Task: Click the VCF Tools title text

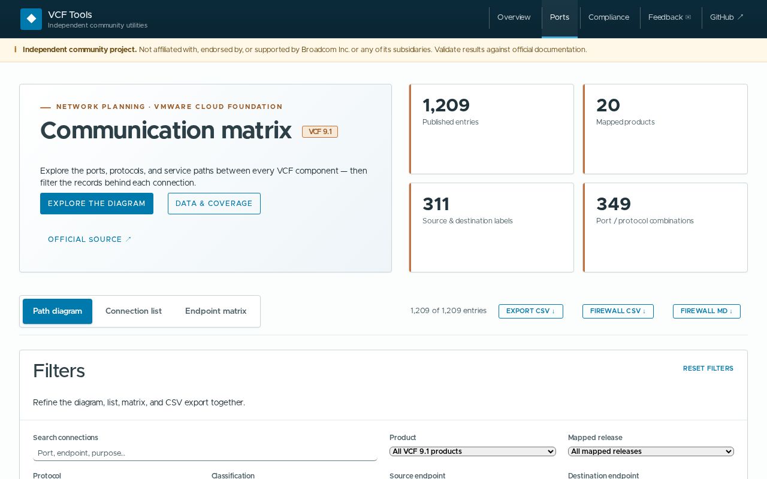Action: pos(70,15)
